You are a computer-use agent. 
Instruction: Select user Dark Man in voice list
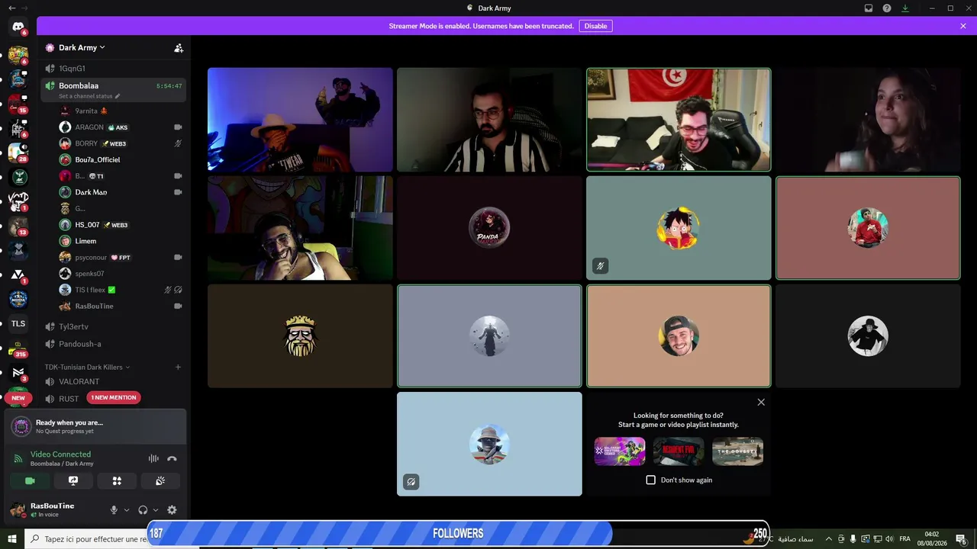121,192
